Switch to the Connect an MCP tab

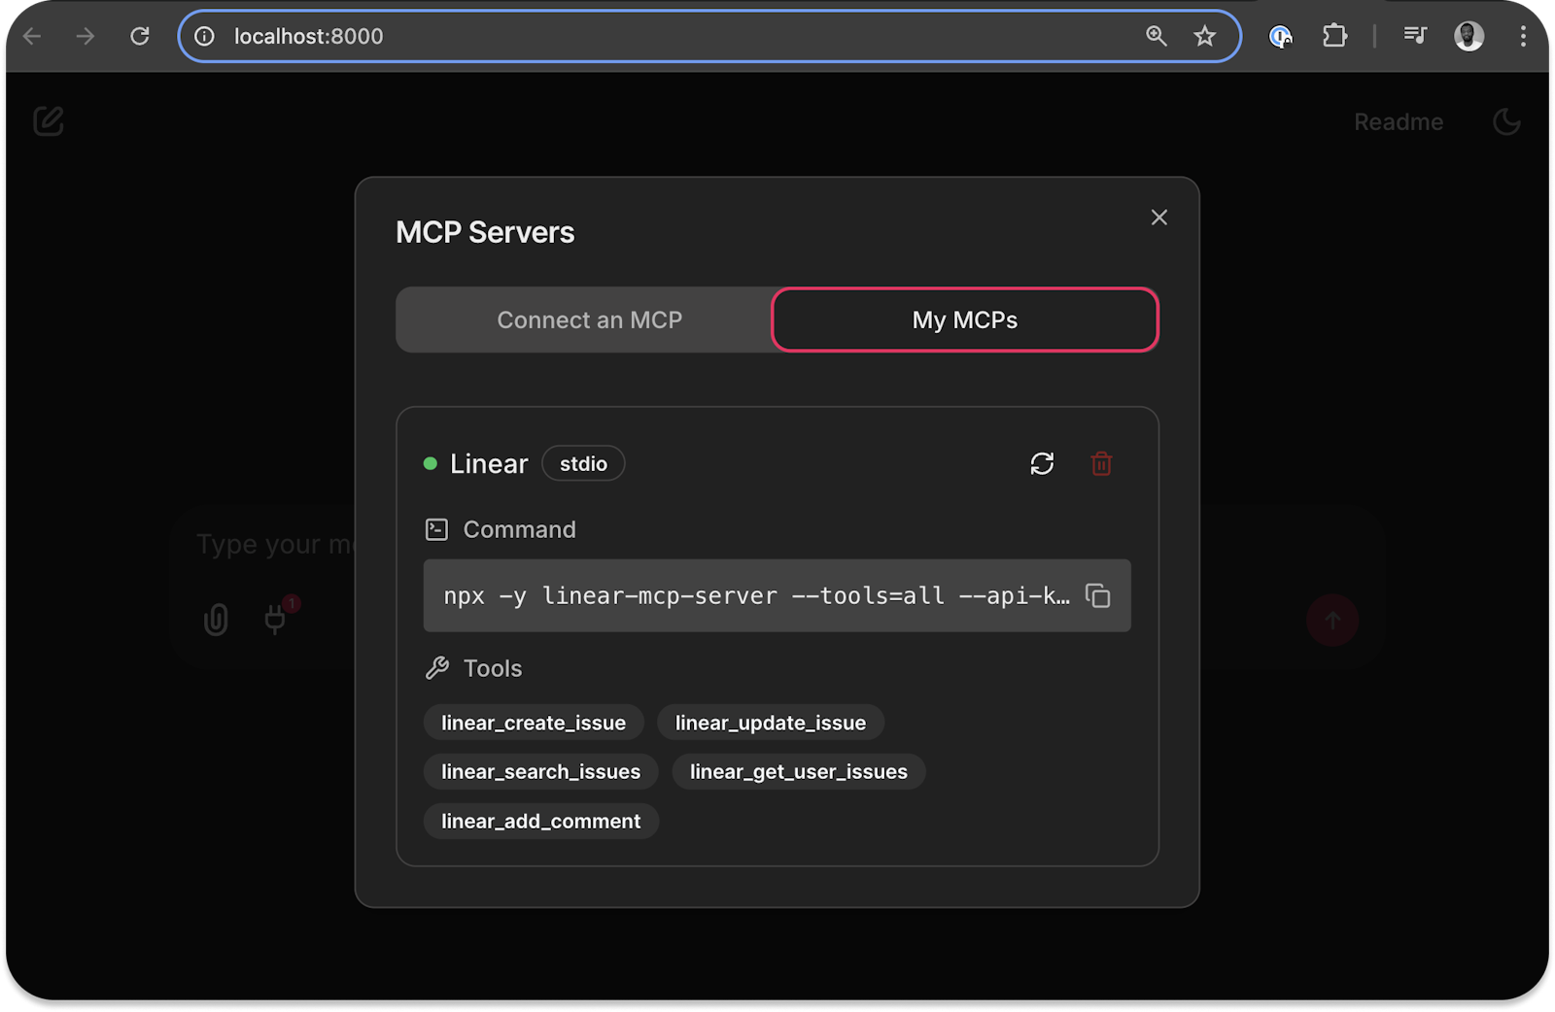(x=589, y=320)
